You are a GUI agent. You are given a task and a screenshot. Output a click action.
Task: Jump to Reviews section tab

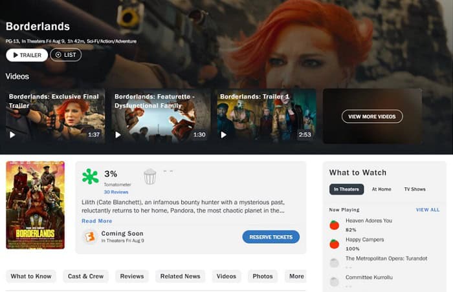pos(132,276)
